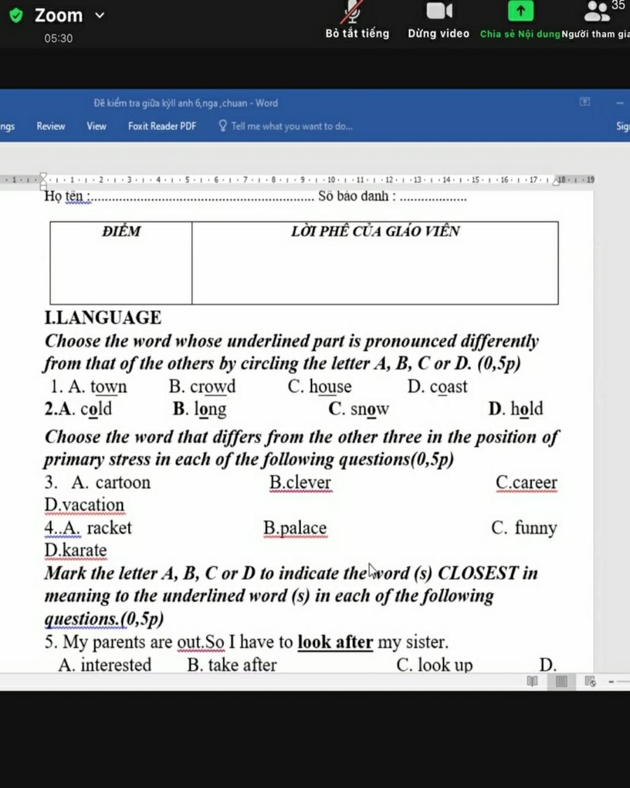Open the participants list icon
The width and height of the screenshot is (630, 788).
coord(596,10)
